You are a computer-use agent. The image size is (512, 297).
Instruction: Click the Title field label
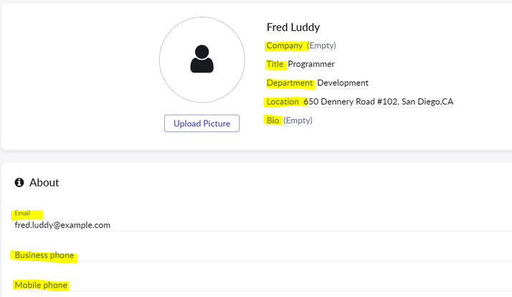pos(275,65)
